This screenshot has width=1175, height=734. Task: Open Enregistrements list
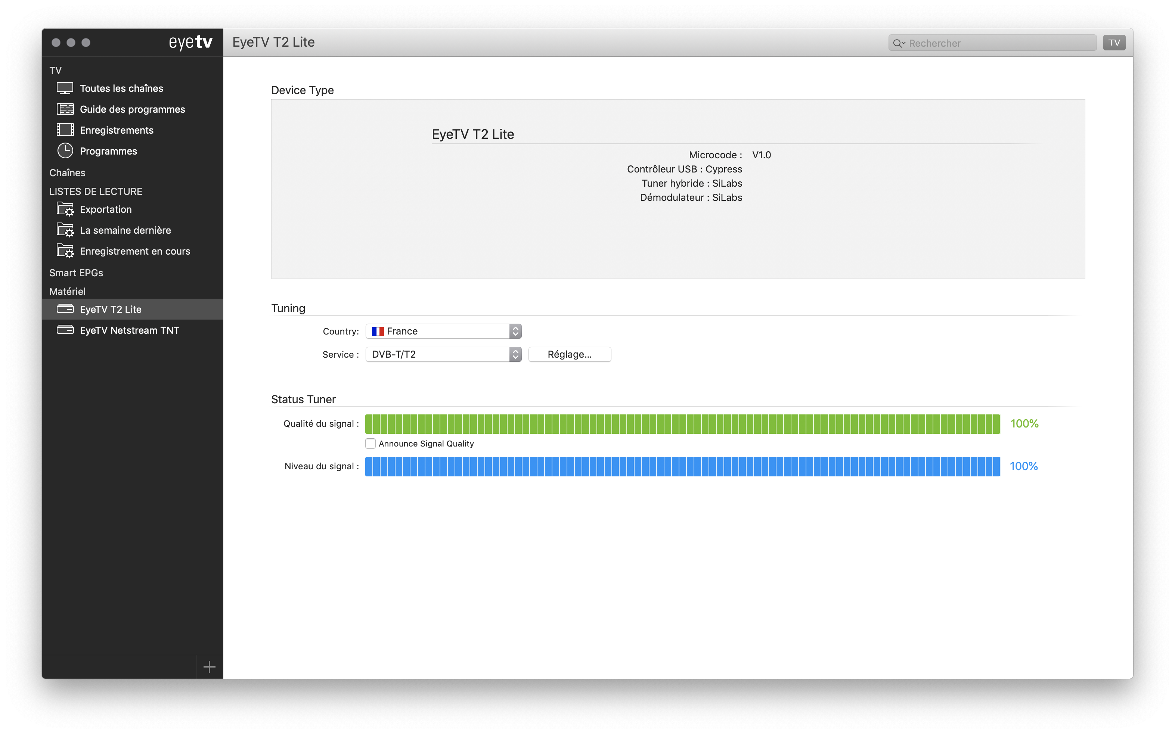point(132,130)
